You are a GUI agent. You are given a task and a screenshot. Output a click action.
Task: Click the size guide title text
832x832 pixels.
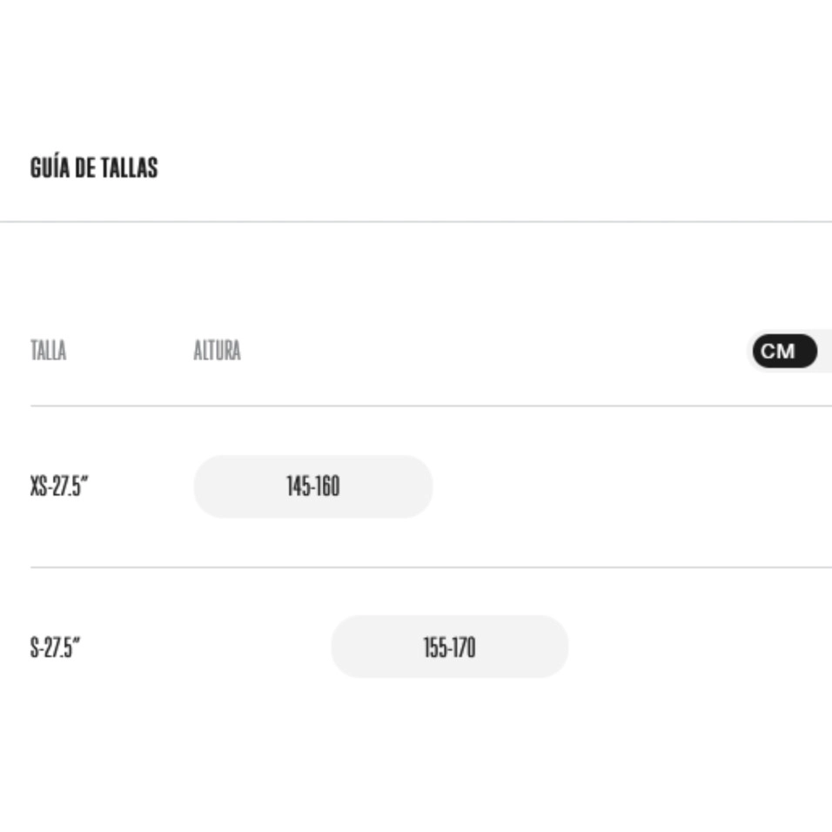coord(94,168)
